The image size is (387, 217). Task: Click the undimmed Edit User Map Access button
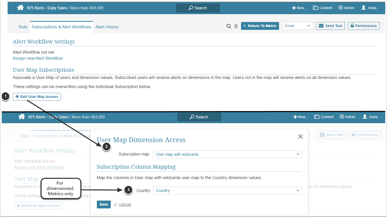pos(37,97)
